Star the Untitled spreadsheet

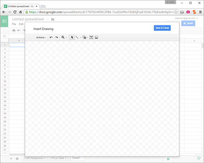tap(47, 19)
